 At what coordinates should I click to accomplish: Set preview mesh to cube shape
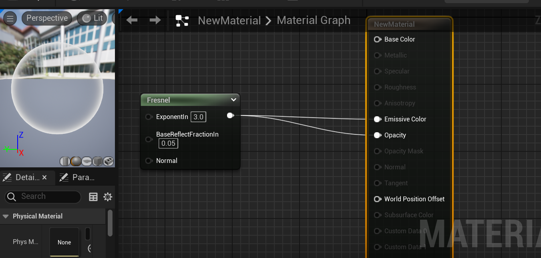coord(97,161)
